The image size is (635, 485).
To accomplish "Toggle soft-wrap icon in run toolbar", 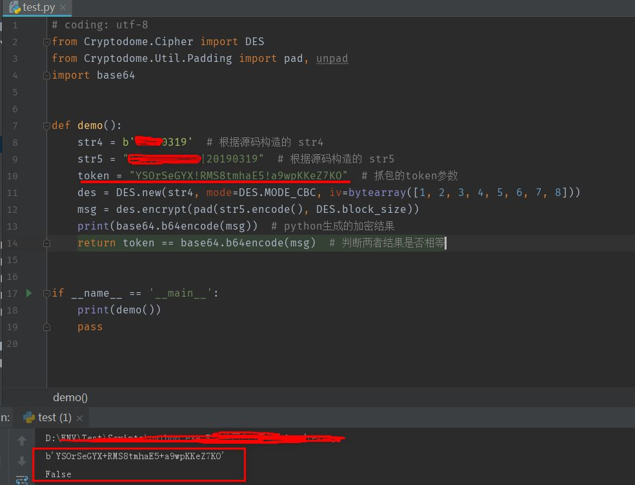I will 22,480.
